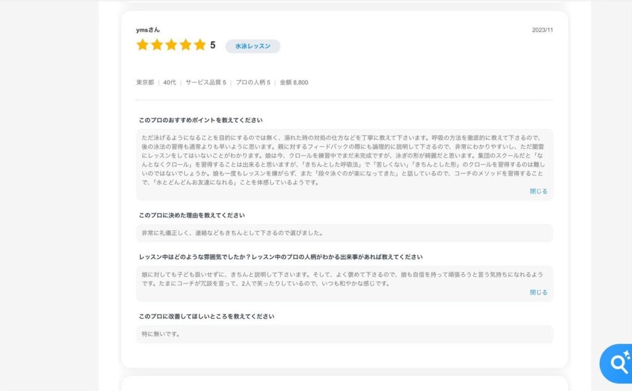The width and height of the screenshot is (632, 391).
Task: Click the fourth yellow rating star
Action: click(185, 45)
